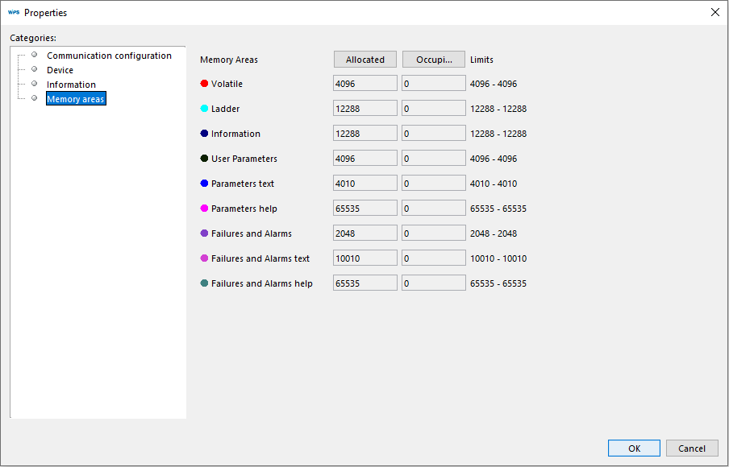Click the pink Failures and Alarms text swatch
Image resolution: width=729 pixels, height=467 pixels.
[205, 258]
